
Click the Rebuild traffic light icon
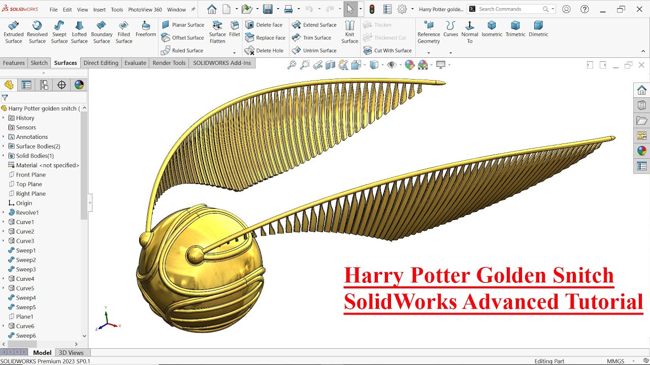pos(372,9)
